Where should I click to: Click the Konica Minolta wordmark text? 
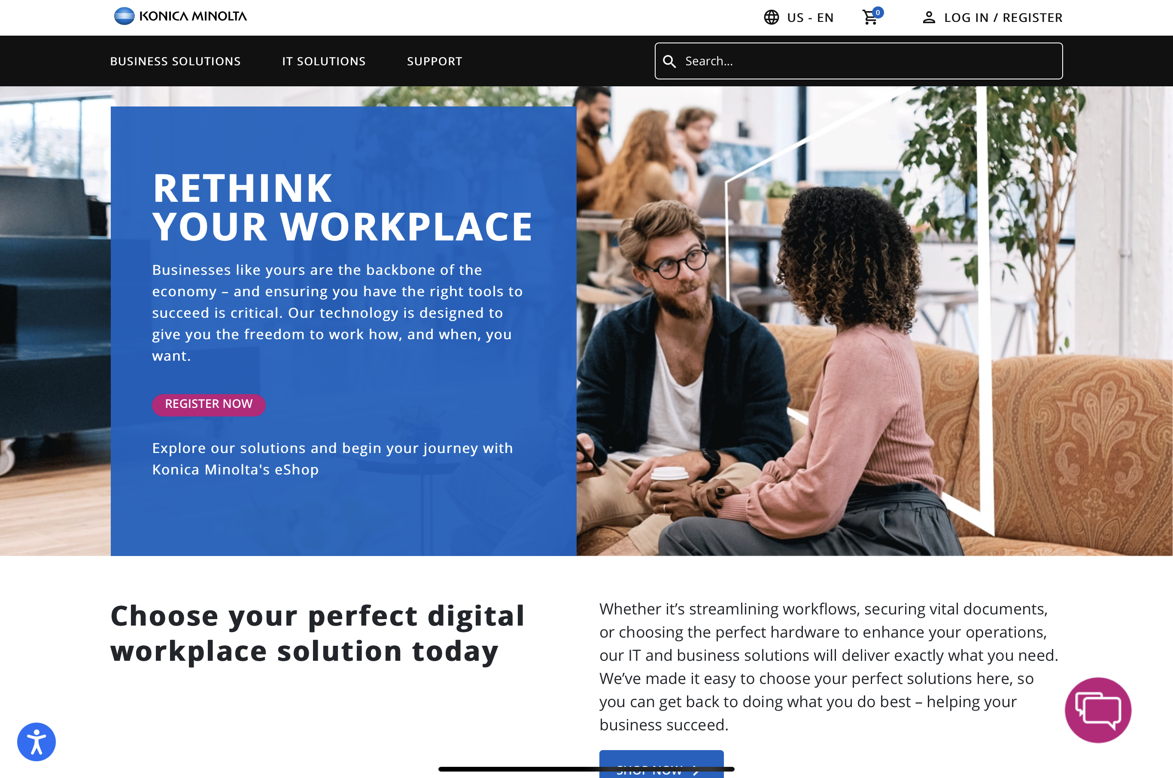coord(192,16)
